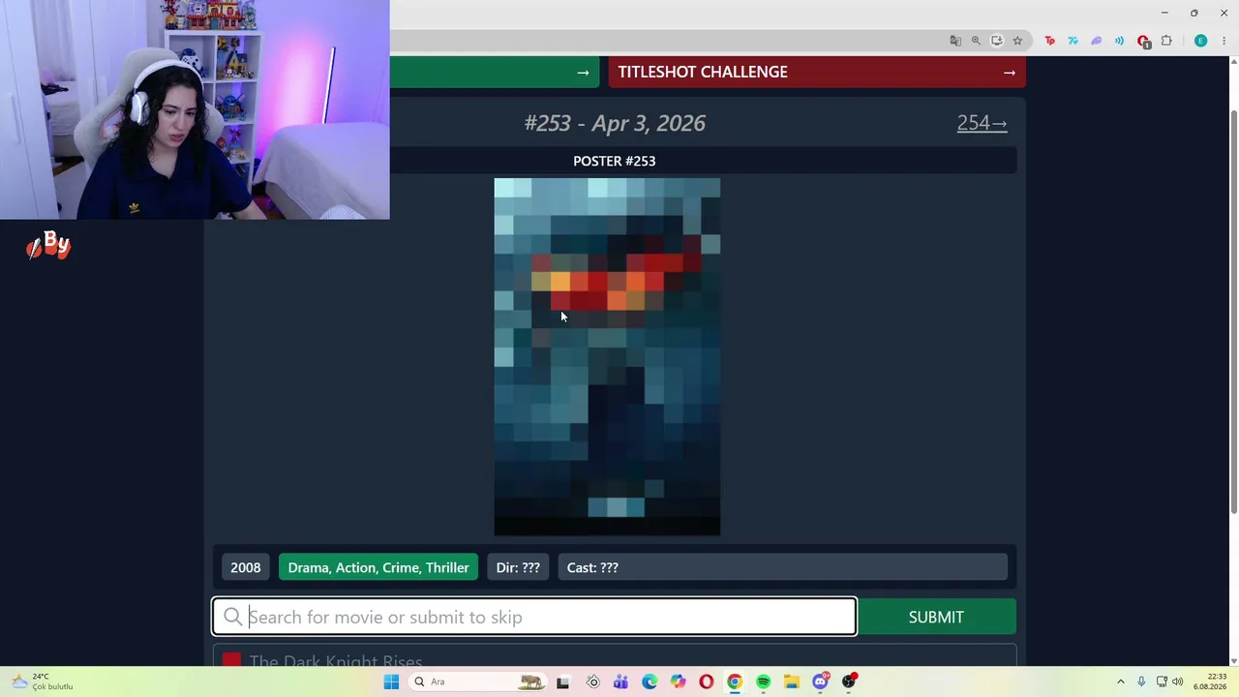
Task: Restore down the Chrome window
Action: point(1194,13)
